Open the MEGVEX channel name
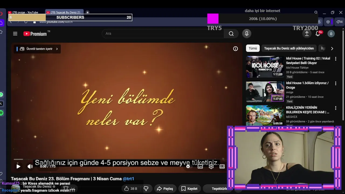 click(x=291, y=117)
